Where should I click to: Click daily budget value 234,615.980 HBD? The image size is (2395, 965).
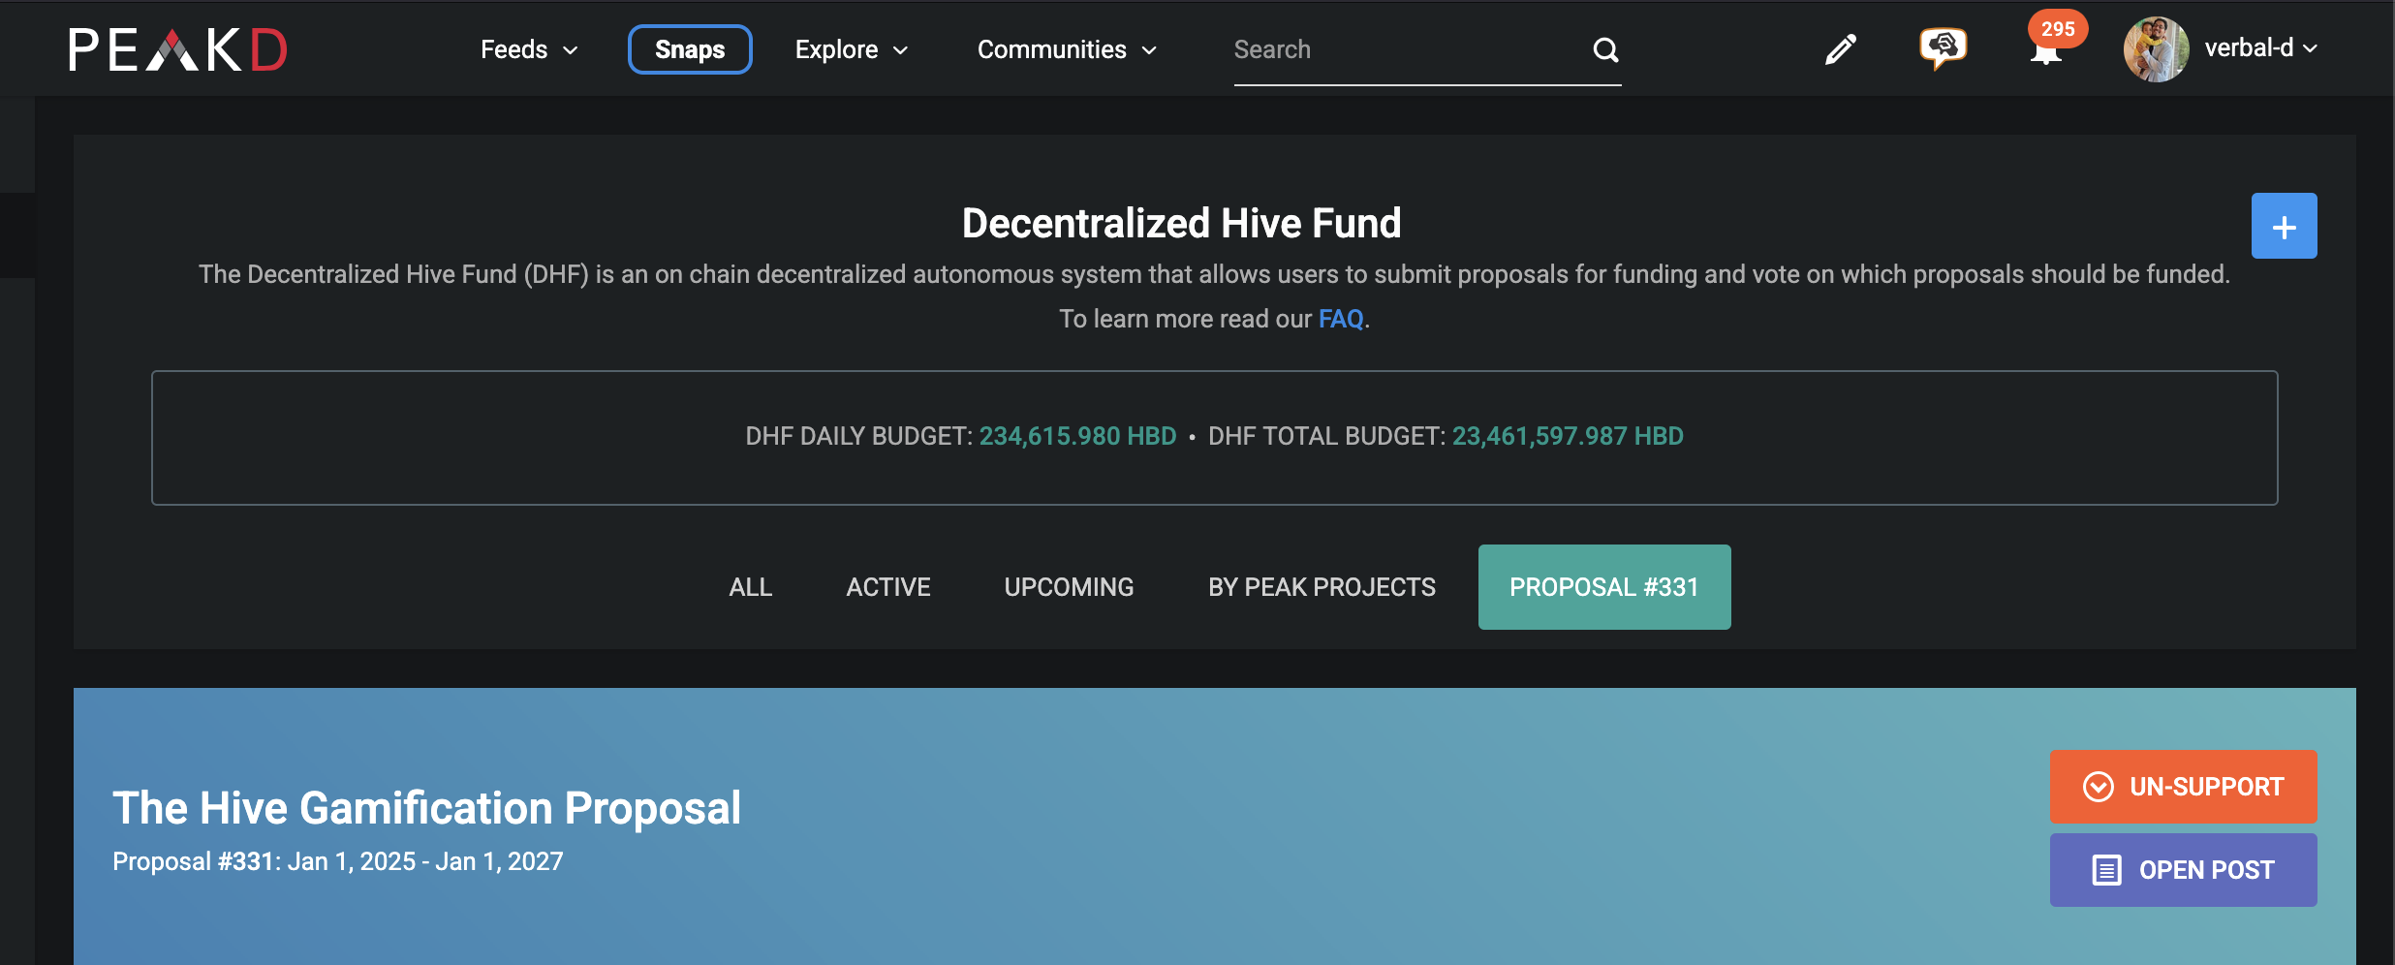[1077, 436]
